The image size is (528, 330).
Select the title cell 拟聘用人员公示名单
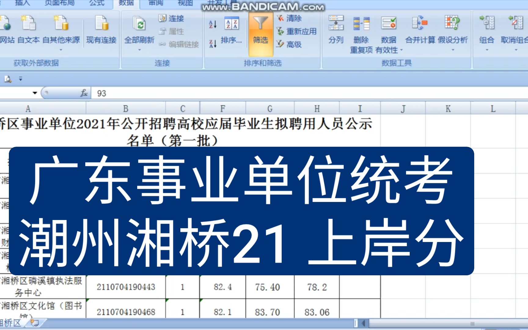pyautogui.click(x=190, y=131)
